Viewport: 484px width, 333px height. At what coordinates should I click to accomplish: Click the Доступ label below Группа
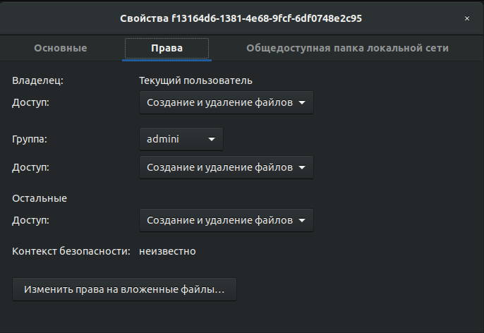click(31, 167)
